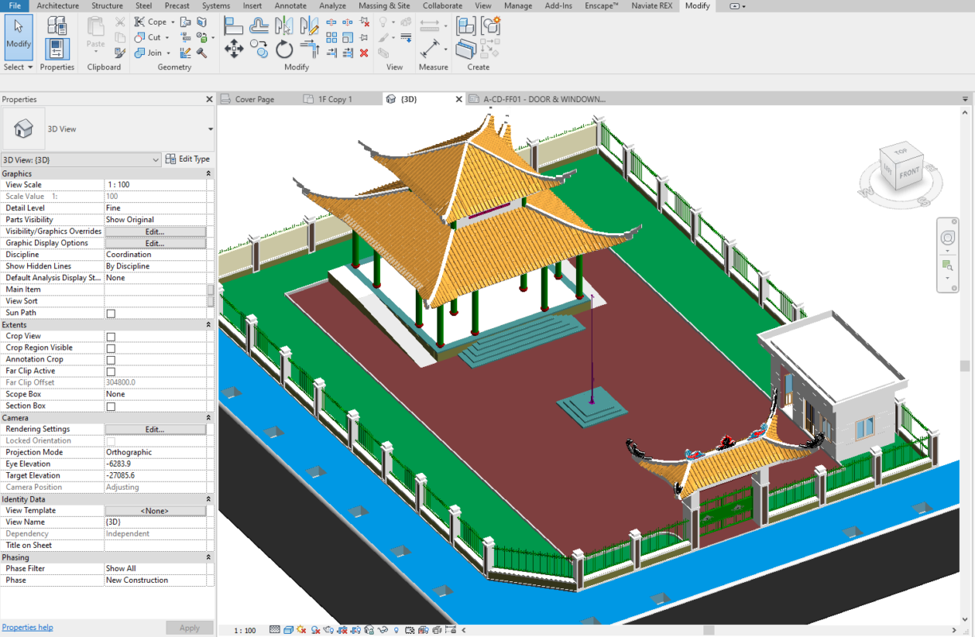Image resolution: width=975 pixels, height=637 pixels.
Task: Enable the Sun Path checkbox
Action: (x=111, y=314)
